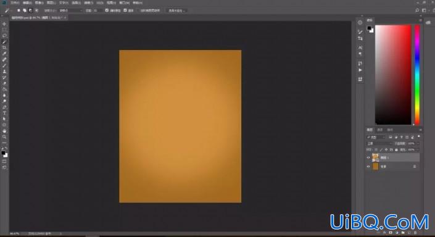
Task: Open the Layer menu
Action: tap(51, 2)
